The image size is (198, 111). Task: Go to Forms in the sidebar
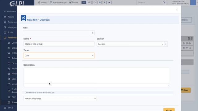click(x=12, y=102)
